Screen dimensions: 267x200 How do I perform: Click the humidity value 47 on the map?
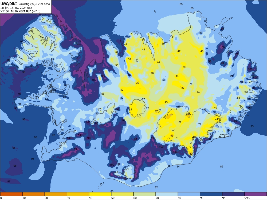click(179, 51)
